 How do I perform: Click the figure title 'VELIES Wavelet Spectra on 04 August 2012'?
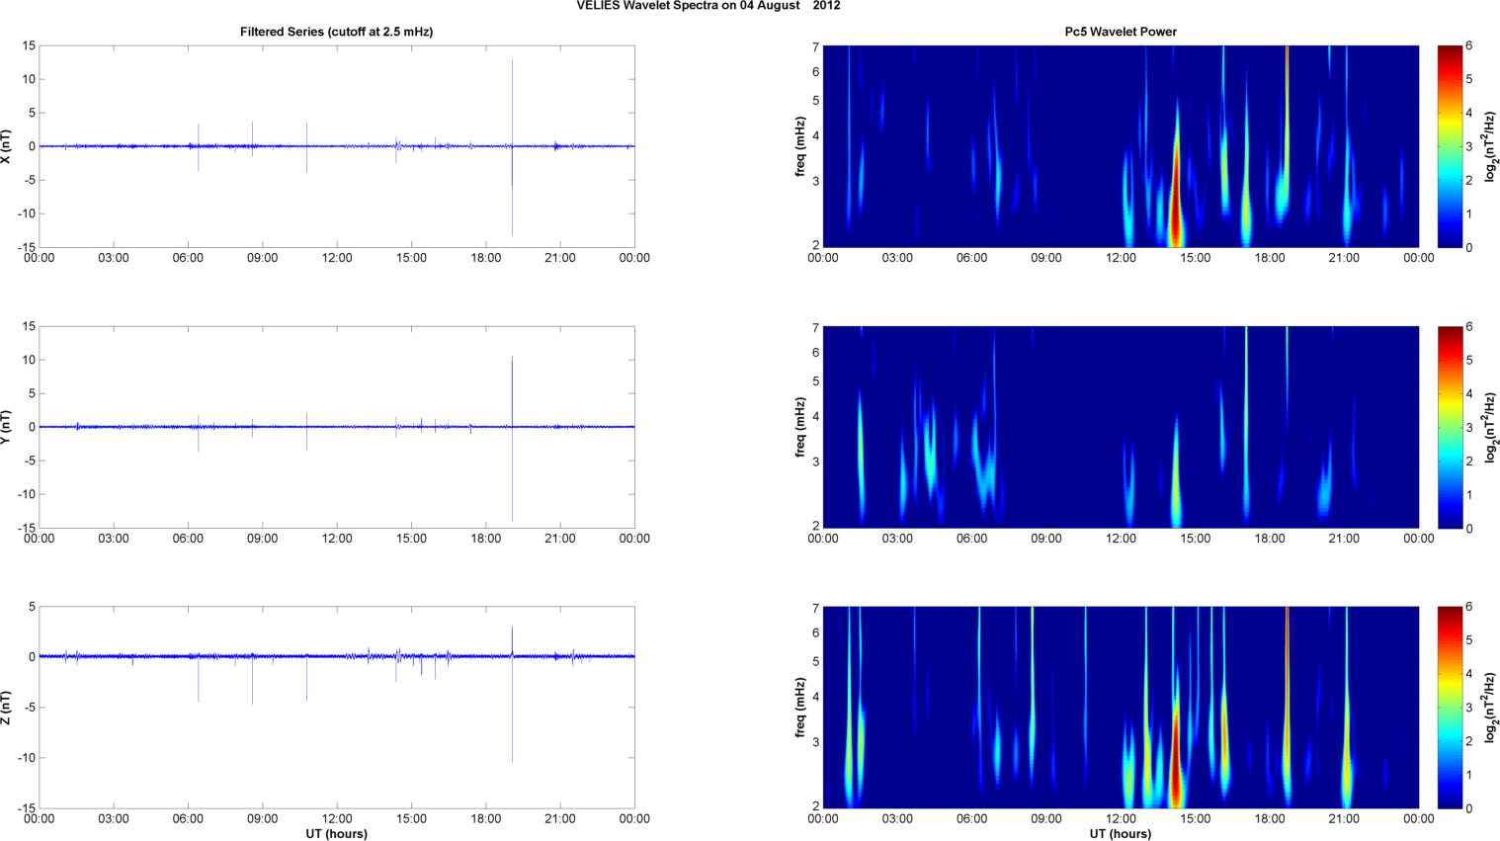[708, 6]
